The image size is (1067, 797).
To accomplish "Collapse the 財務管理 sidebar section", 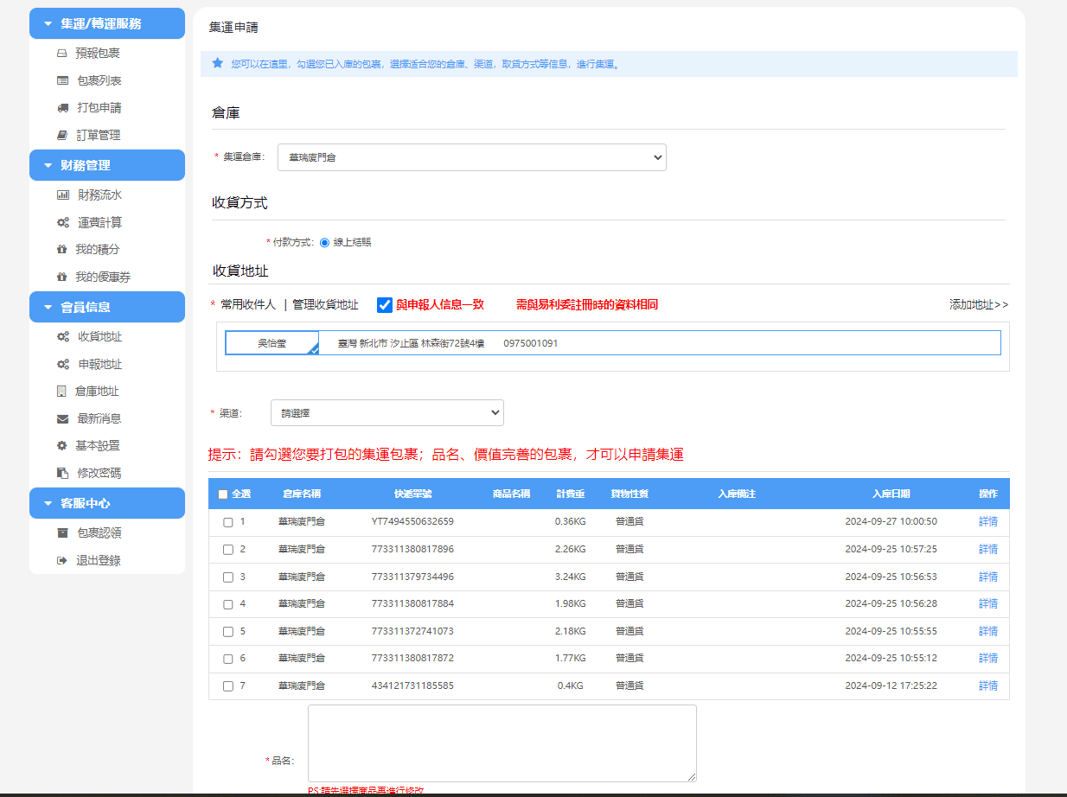I will coord(107,165).
